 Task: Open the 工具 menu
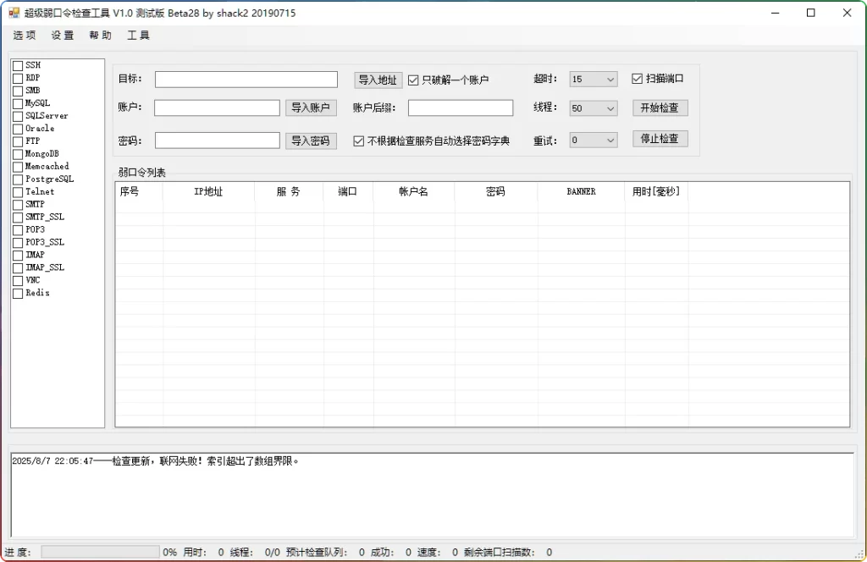(x=138, y=36)
